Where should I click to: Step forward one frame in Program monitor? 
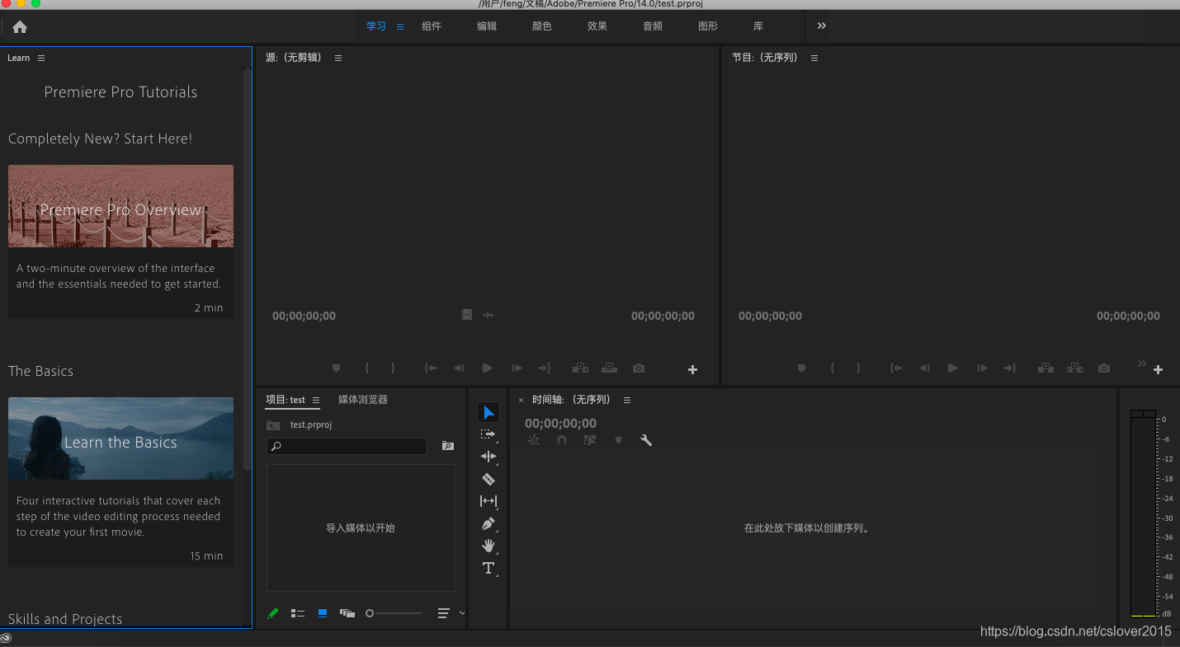click(x=982, y=368)
